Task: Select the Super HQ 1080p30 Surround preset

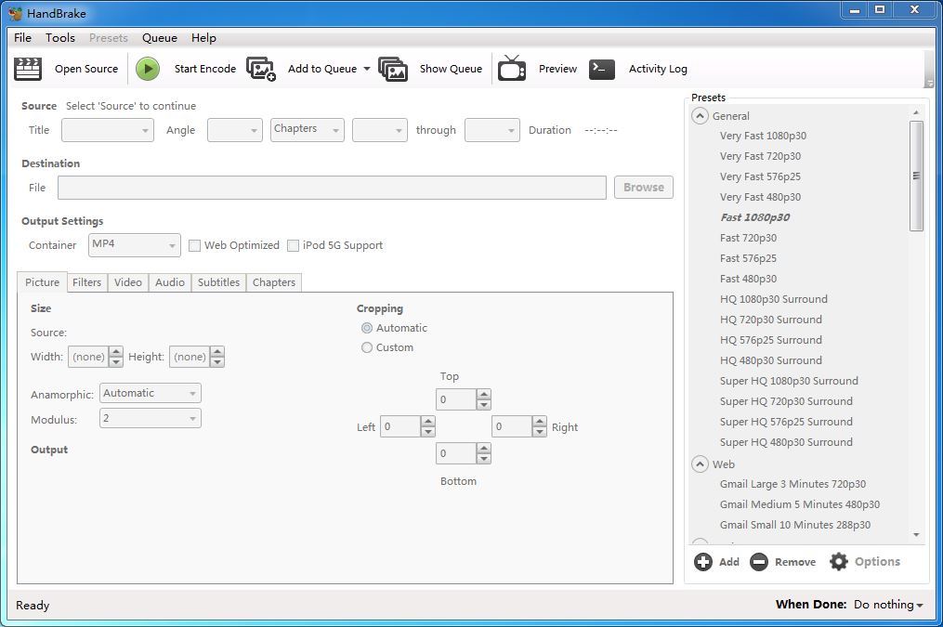Action: [x=789, y=381]
